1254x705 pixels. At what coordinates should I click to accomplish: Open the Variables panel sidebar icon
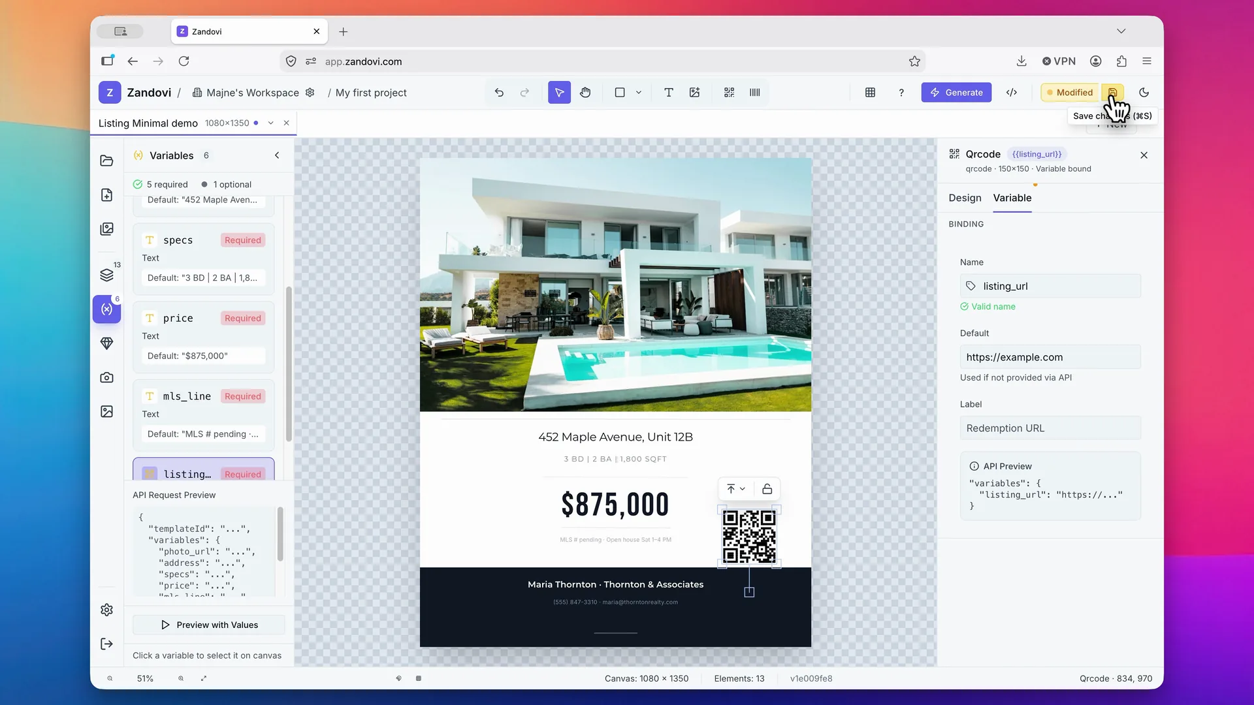[x=106, y=309]
